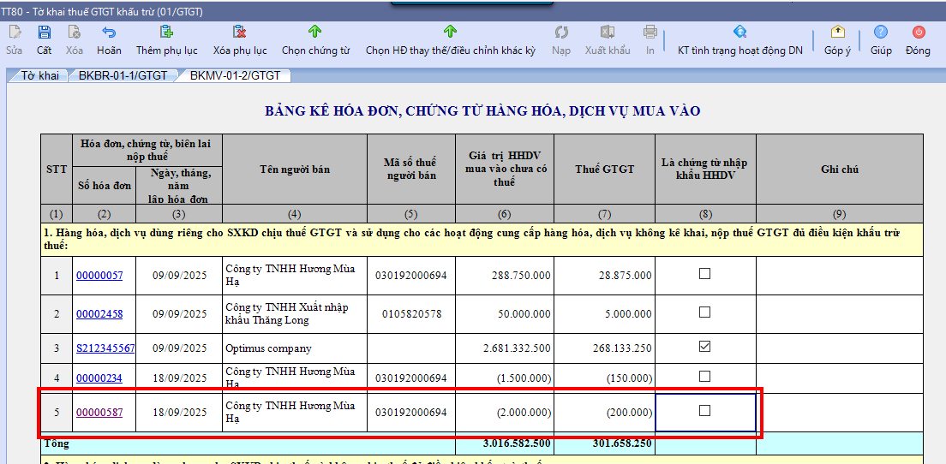Click the Cất save icon
This screenshot has width=946, height=464.
[x=45, y=33]
